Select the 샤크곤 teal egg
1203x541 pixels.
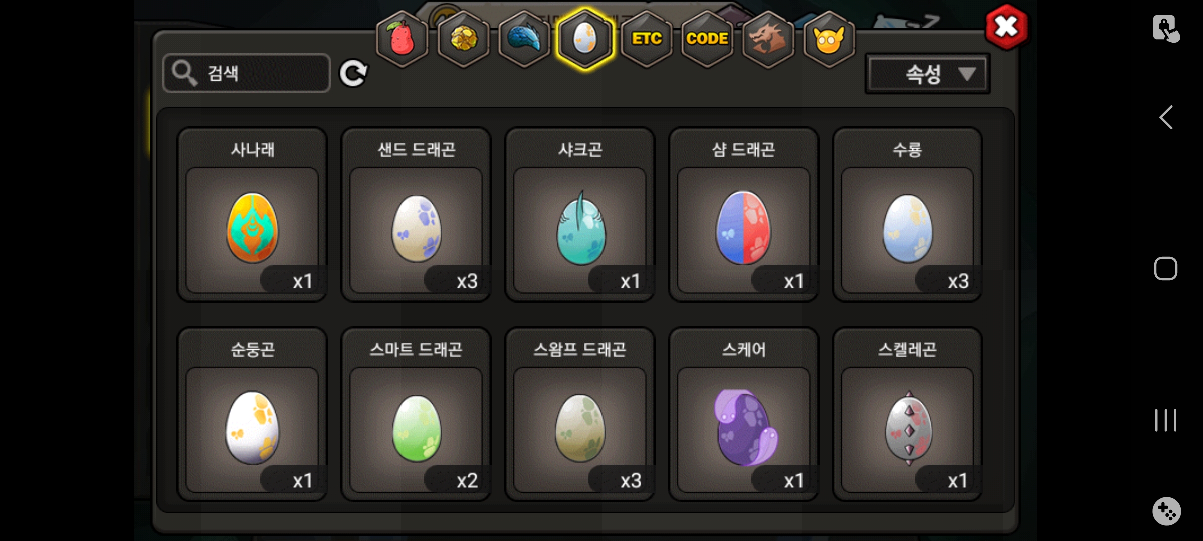click(580, 214)
